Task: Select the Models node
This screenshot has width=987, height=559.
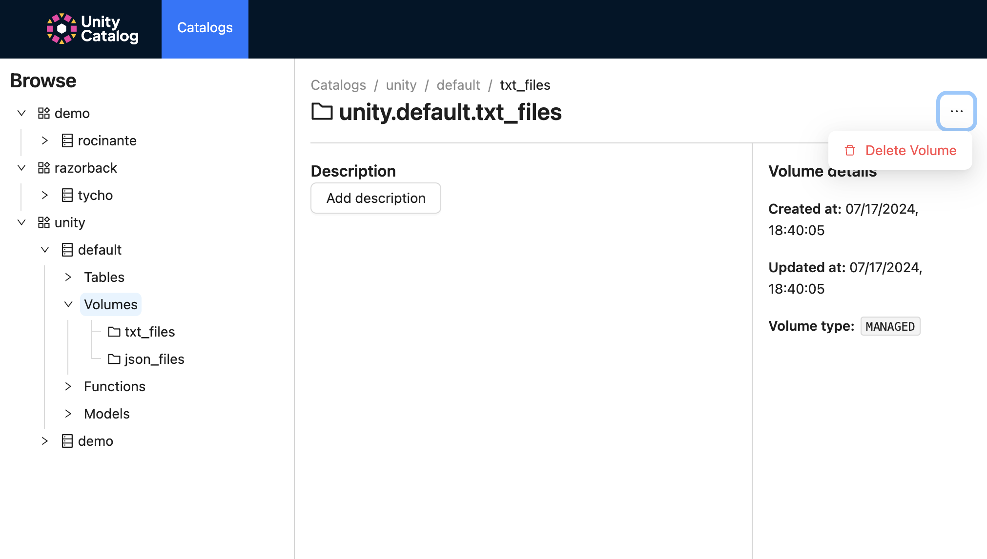Action: [107, 414]
